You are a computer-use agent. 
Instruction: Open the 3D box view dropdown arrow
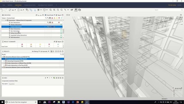tap(47, 10)
